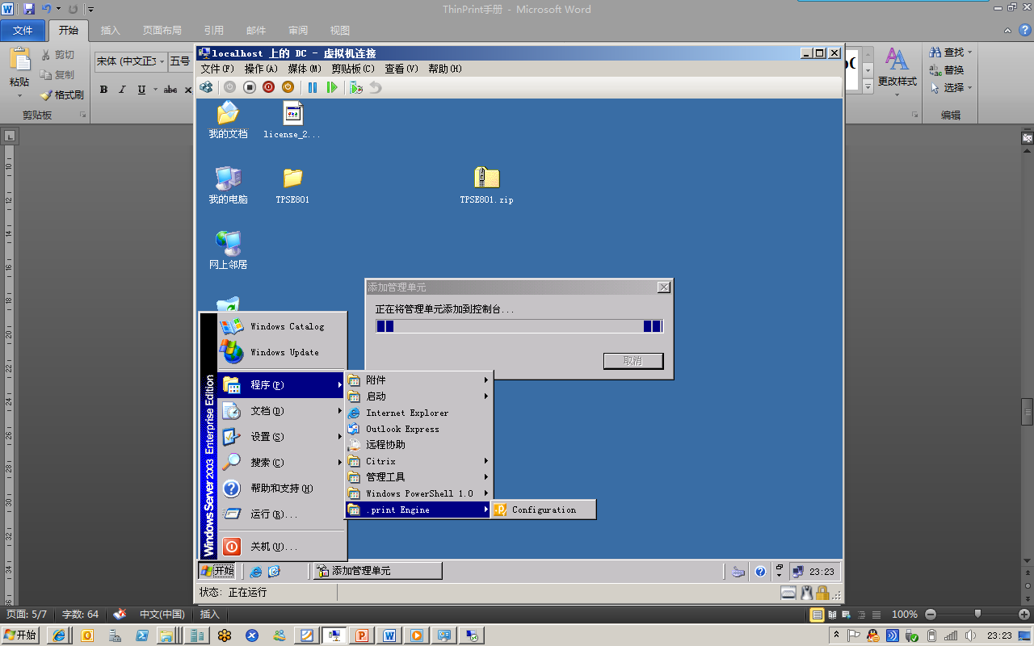Open the underline style dropdown arrow
The height and width of the screenshot is (646, 1034).
[154, 90]
